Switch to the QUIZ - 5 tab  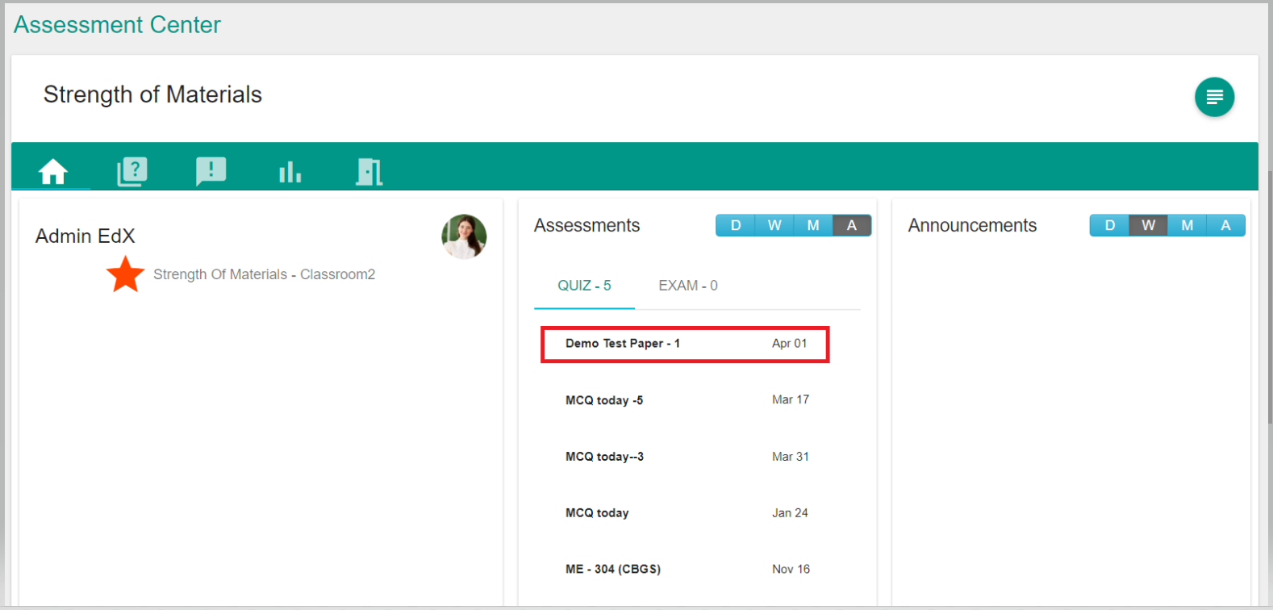point(584,286)
